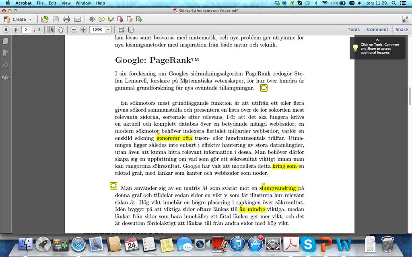Image resolution: width=412 pixels, height=257 pixels.
Task: Open the Create PDF menu
Action: pos(17,19)
